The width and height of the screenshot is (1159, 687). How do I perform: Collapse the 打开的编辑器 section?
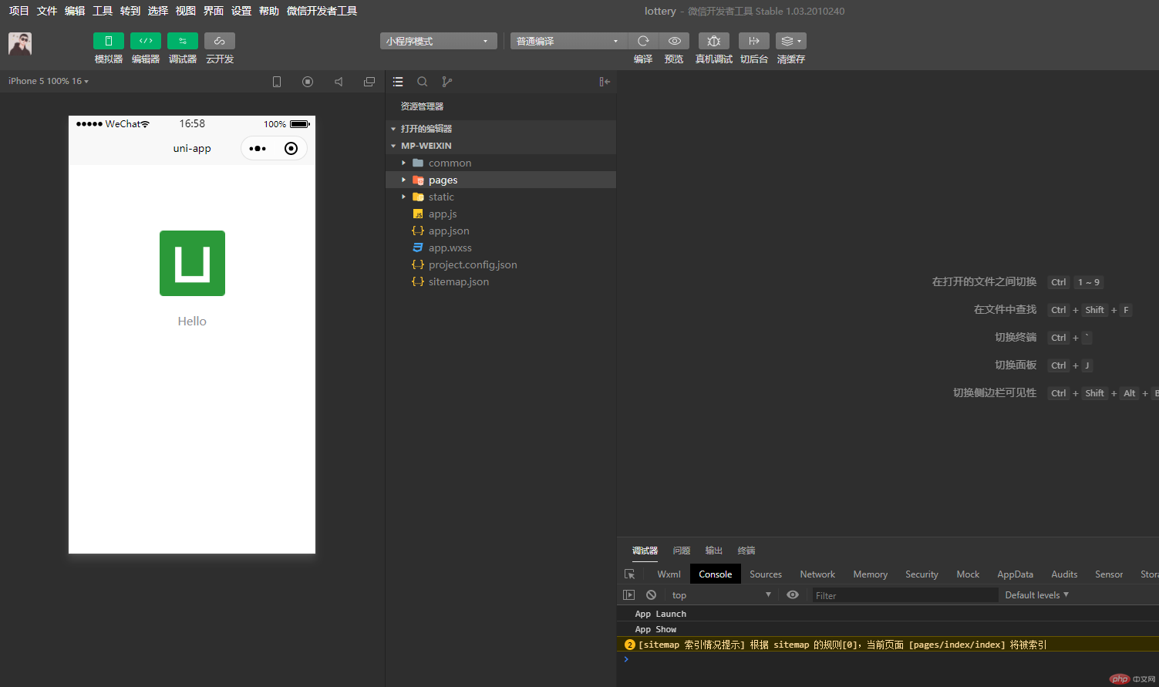[500, 129]
